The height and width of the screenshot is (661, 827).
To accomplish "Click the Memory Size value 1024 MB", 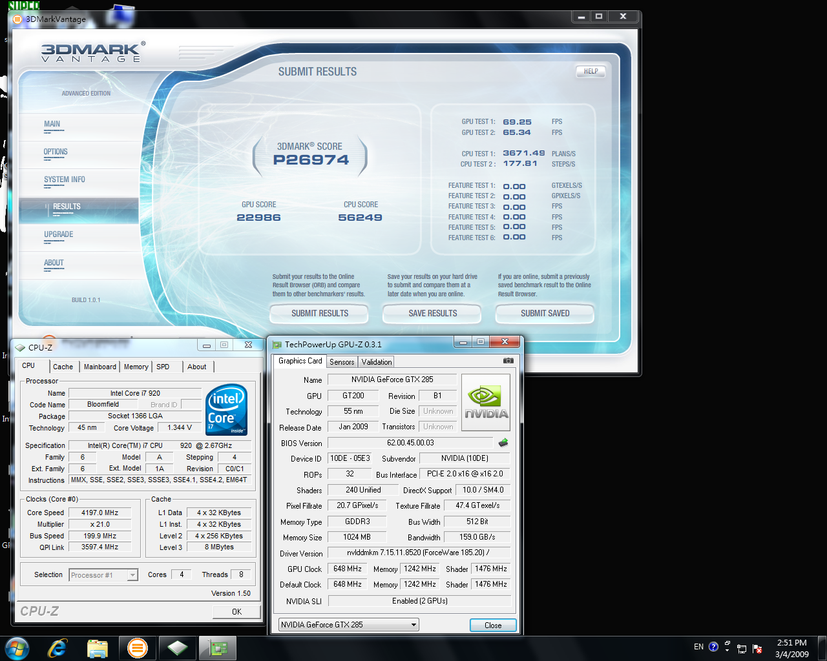I will 357,537.
